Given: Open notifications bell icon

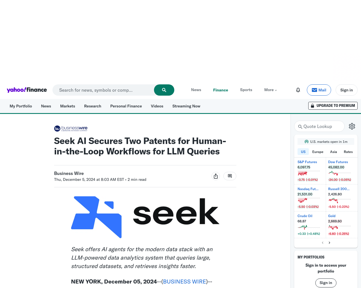Looking at the screenshot, I should [x=298, y=90].
